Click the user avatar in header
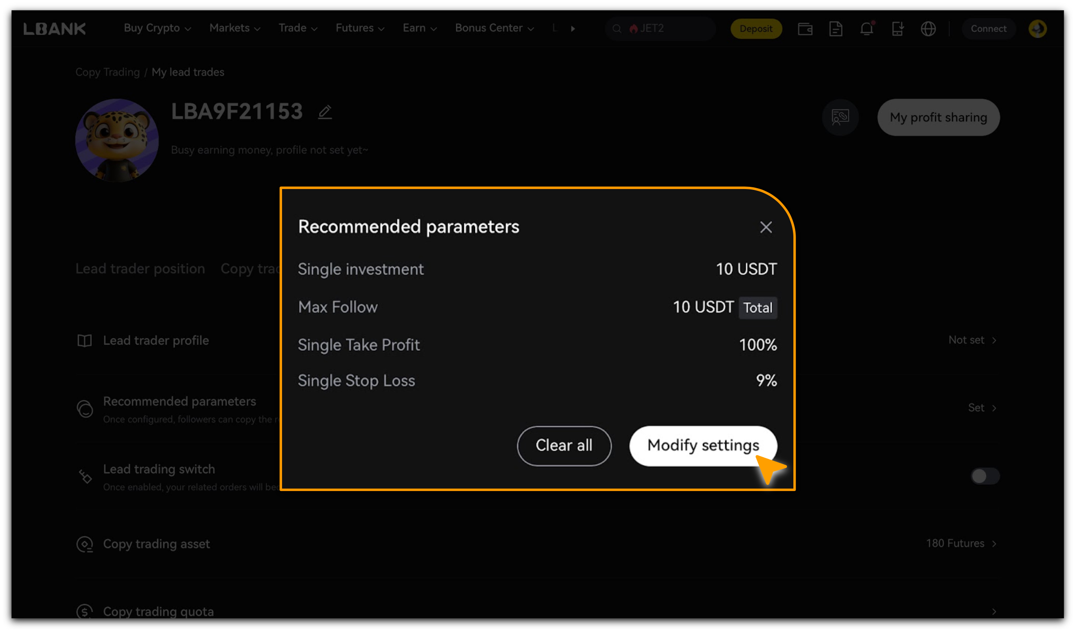Viewport: 1075px width, 632px height. 1037,29
